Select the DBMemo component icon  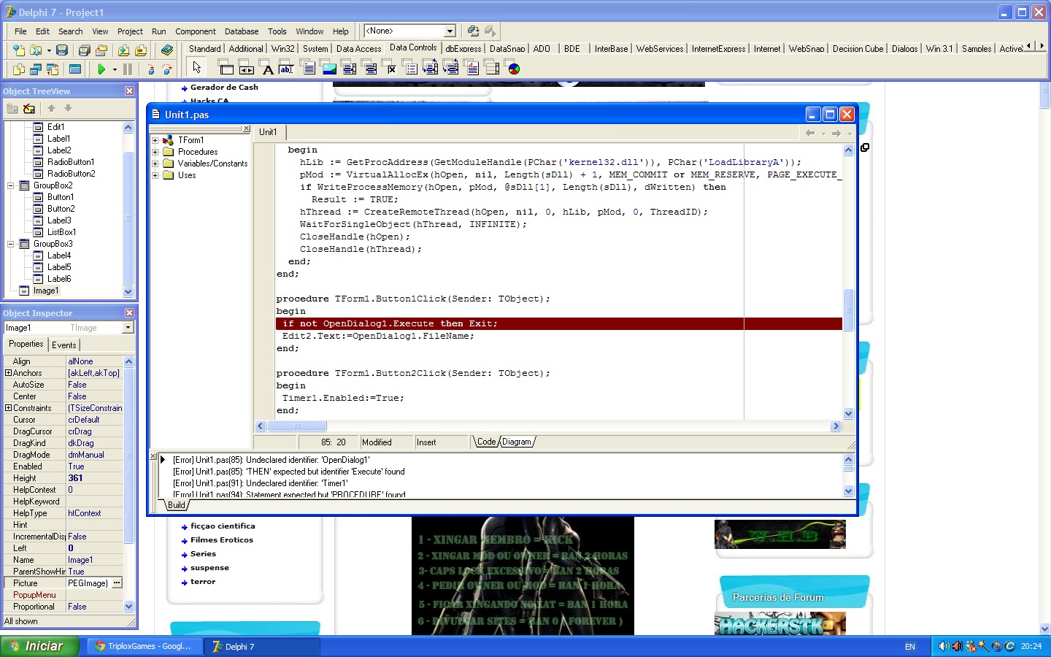tap(309, 69)
